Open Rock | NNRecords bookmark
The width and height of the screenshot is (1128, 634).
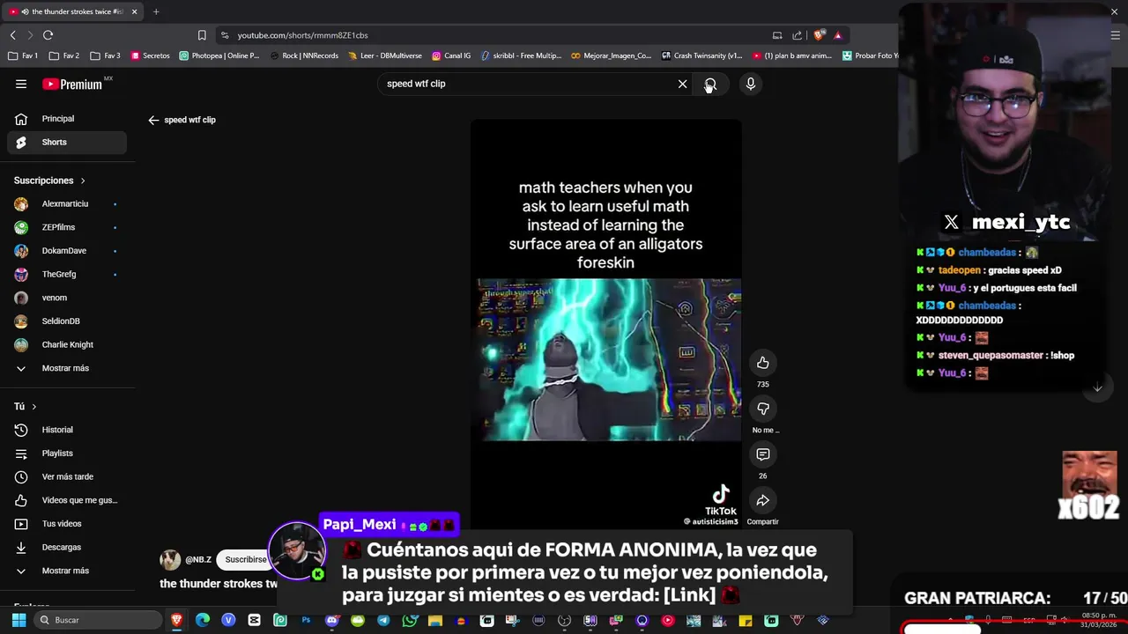tap(304, 55)
